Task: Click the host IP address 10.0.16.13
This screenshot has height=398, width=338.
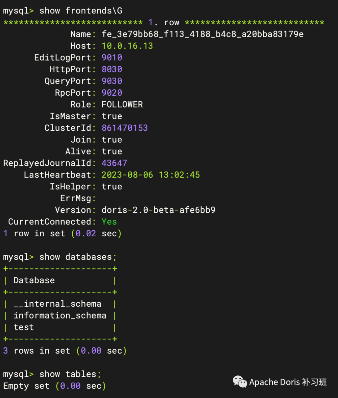Action: (x=127, y=46)
